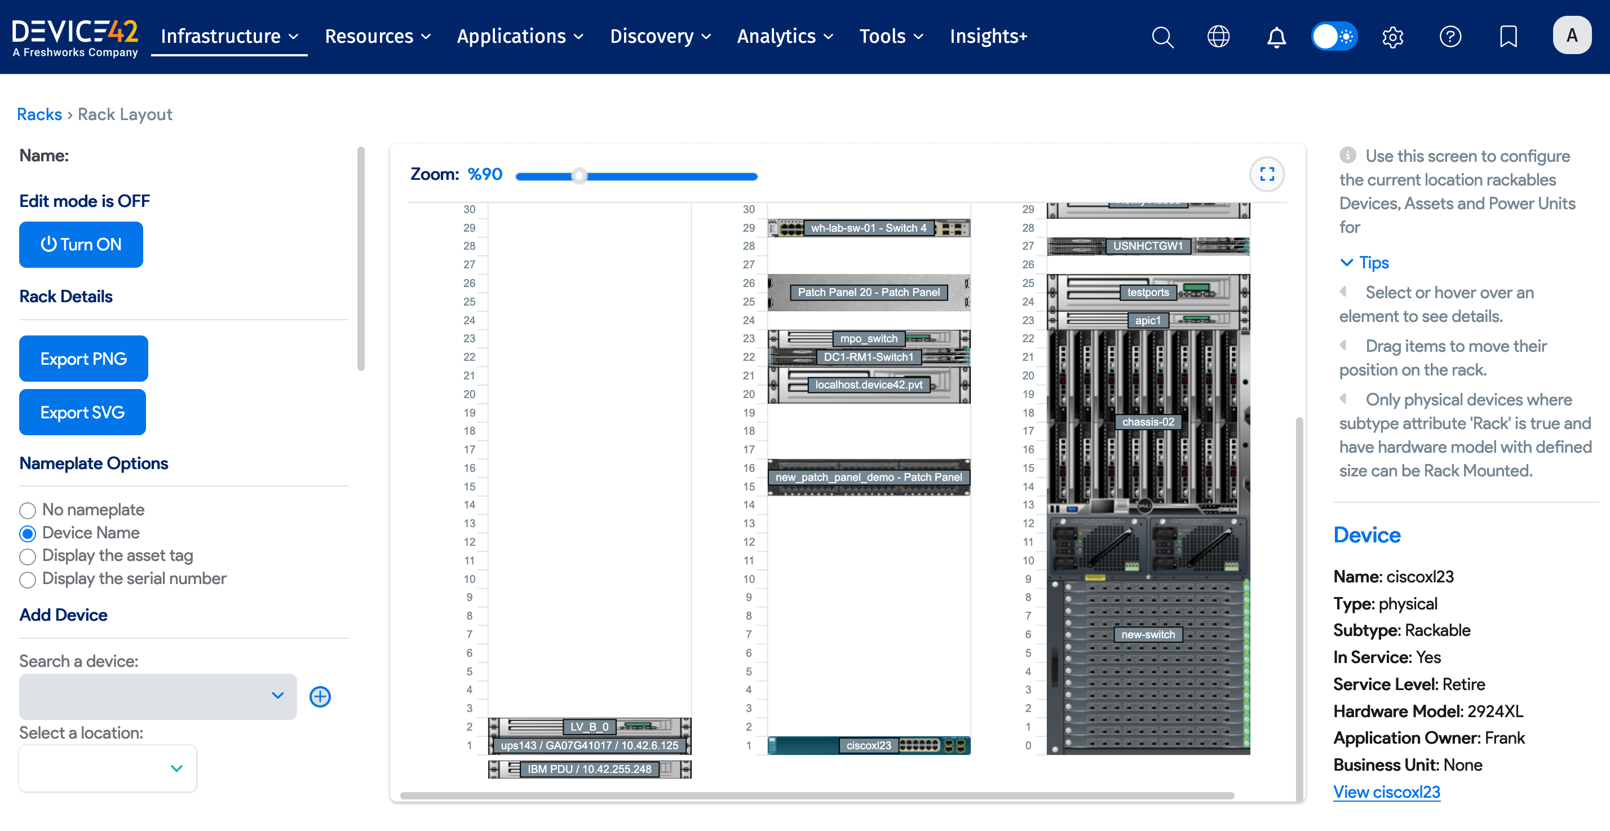Screen dimensions: 1610x831
Task: Open the View ciscoxl23 link
Action: click(x=1387, y=792)
